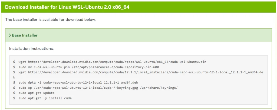
Task: Click the Installation Instructions label
Action: [x=31, y=49]
